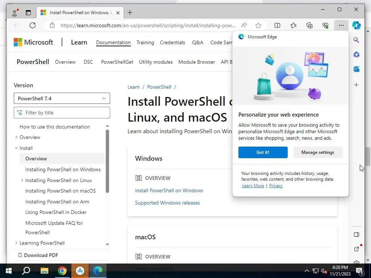Viewport: 371px width, 278px height.
Task: Open sidebar Search icon
Action: point(357,40)
